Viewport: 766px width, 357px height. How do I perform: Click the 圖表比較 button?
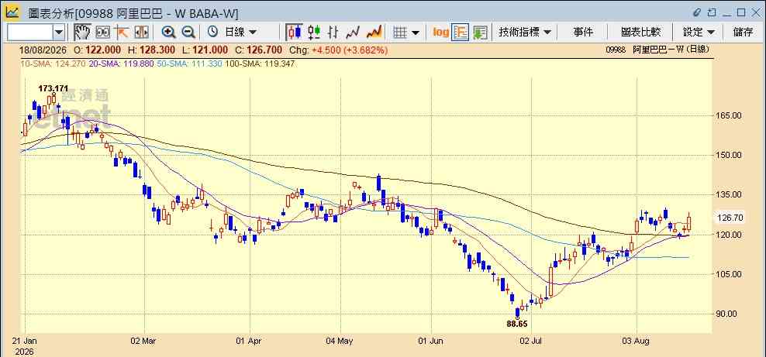tap(640, 33)
